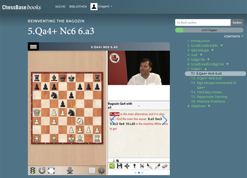Click the eraser icon in notation toolbar
The image size is (247, 178).
click(165, 166)
